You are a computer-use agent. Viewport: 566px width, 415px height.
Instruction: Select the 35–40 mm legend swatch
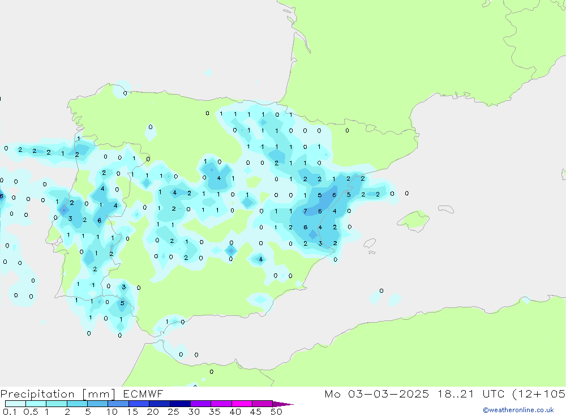(x=221, y=404)
